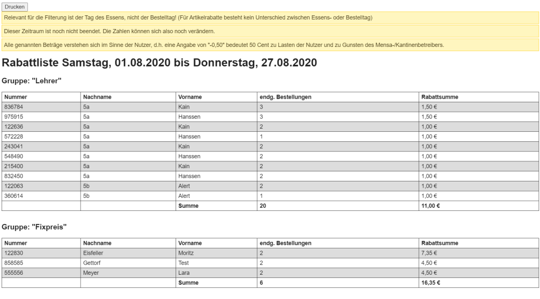Click the Rabattsumme header in Lehrer table
540x299 pixels.
click(x=440, y=97)
